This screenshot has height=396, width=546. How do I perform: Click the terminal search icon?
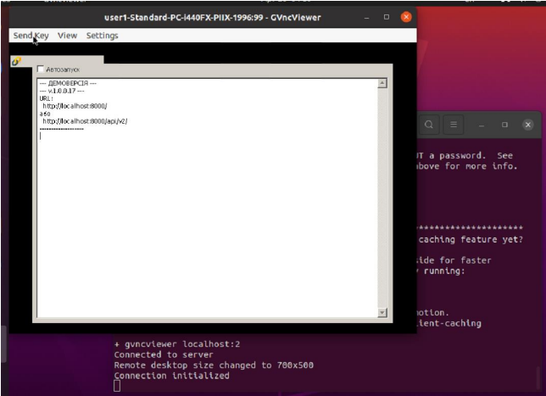(x=430, y=125)
